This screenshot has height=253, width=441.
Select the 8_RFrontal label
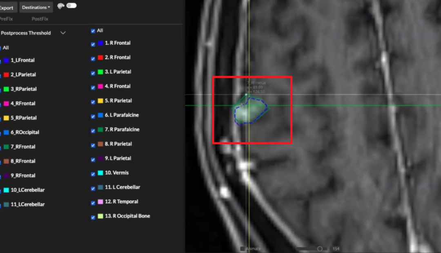click(x=23, y=161)
